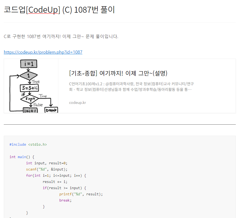Open the preview card title '[기초-종합] 여기까지! 이제 그만~(설명)'
Viewport: 242px width, 218px height.
click(118, 73)
